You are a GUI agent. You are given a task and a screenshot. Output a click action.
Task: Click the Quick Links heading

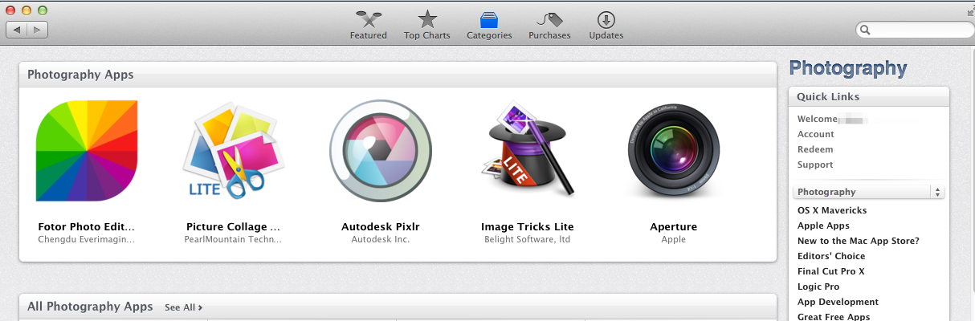828,96
